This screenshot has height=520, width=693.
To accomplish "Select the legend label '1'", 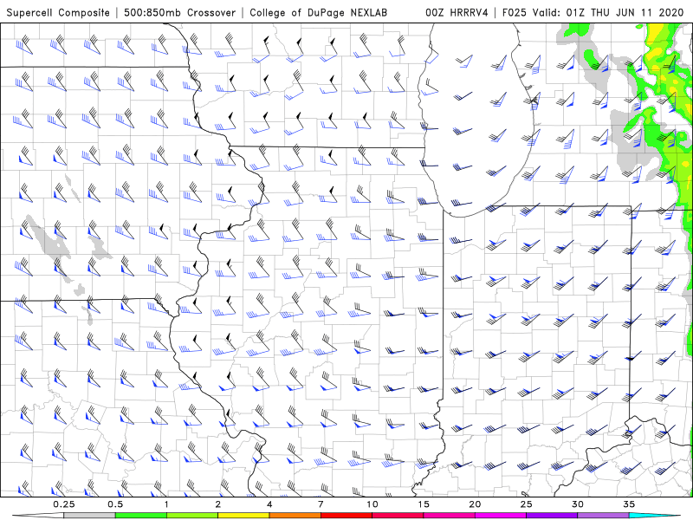I will 166,504.
